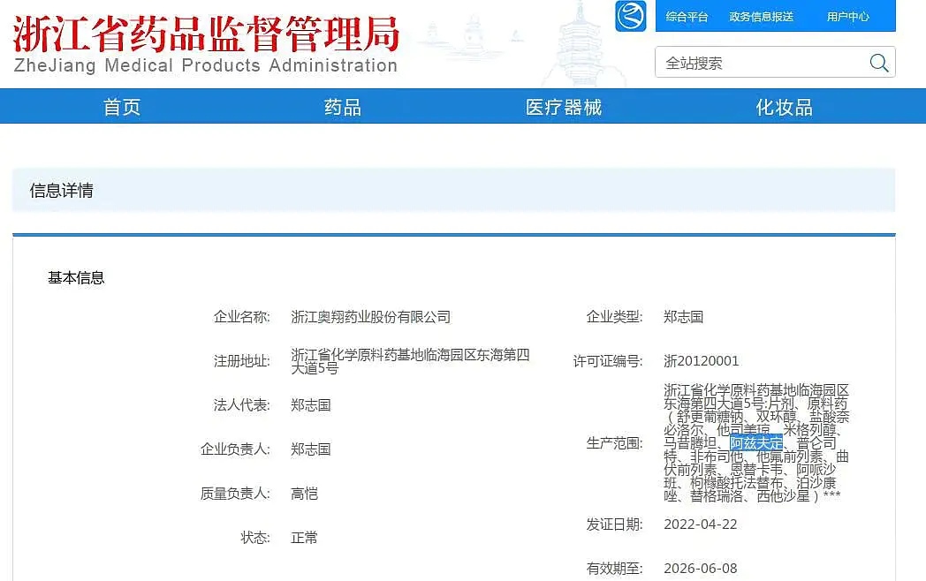Click the 法人代表 value 郑志国
926x581 pixels.
311,405
